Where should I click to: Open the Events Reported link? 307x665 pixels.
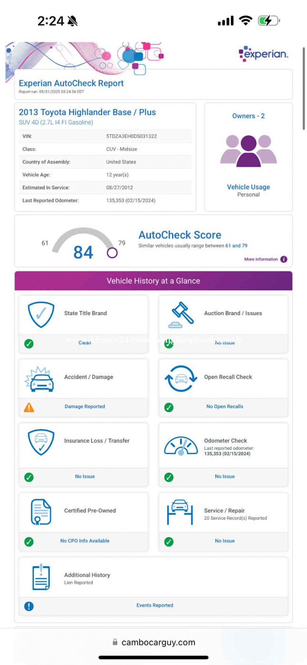(155, 606)
